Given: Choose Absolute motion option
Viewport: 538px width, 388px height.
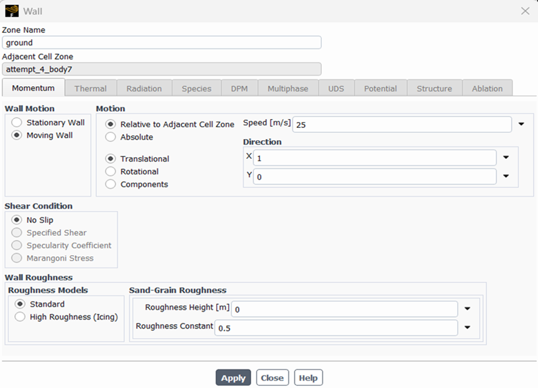Looking at the screenshot, I should point(111,137).
